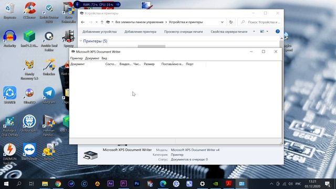Viewport: 336px width, 189px height.
Task: Open Anvide Seal Folder desktop icon
Action: (x=49, y=41)
